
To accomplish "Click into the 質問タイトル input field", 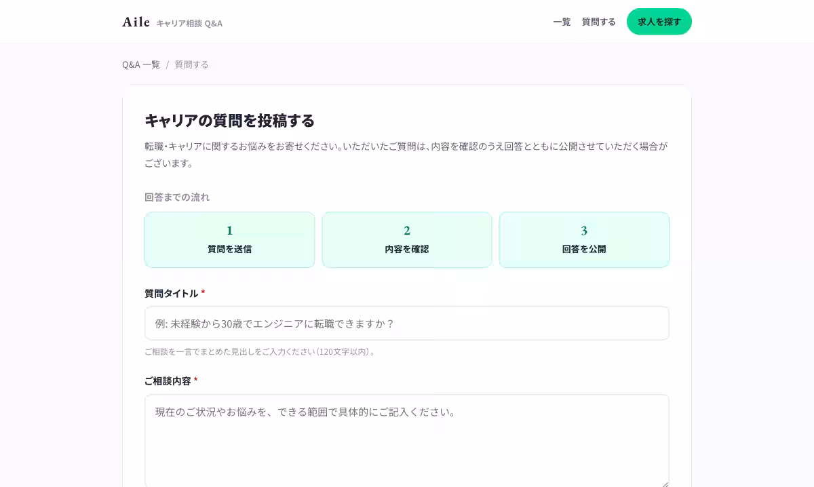I will click(407, 324).
